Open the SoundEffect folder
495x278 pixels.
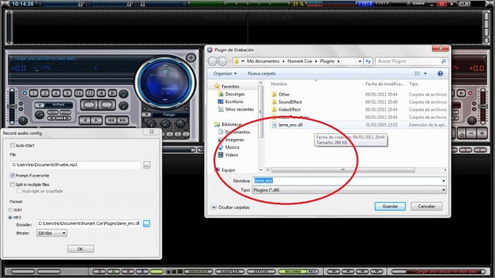(290, 102)
